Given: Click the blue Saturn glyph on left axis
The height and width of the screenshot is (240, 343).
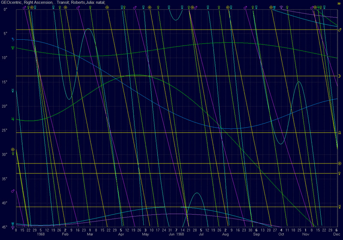Looking at the screenshot, I should 13,39.
